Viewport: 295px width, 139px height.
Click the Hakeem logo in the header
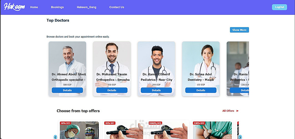(x=14, y=7)
